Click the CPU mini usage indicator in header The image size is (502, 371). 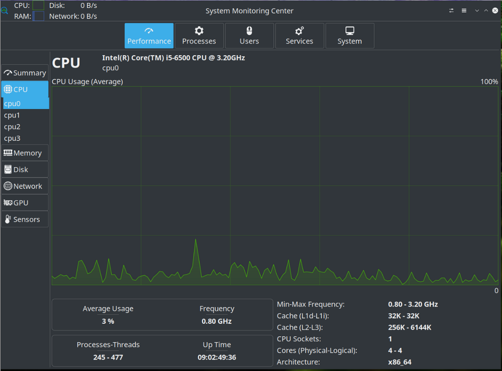tap(39, 6)
